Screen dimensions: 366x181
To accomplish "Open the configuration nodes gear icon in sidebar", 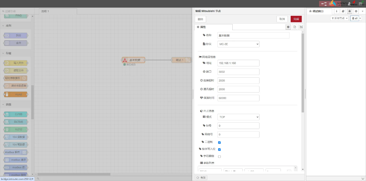I will coord(356,11).
